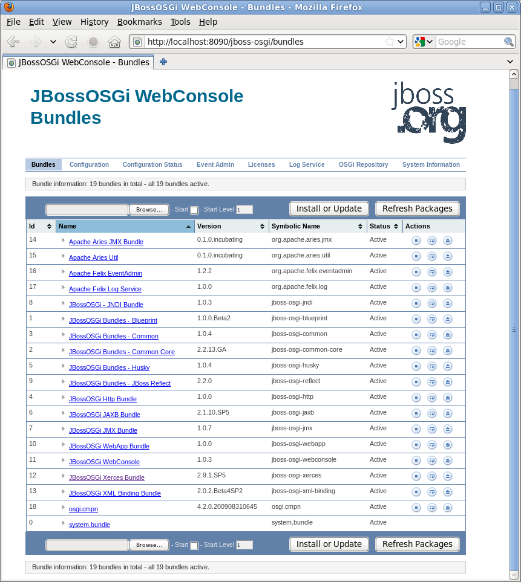The image size is (521, 582).
Task: Click the Browse button above the table
Action: coord(149,210)
